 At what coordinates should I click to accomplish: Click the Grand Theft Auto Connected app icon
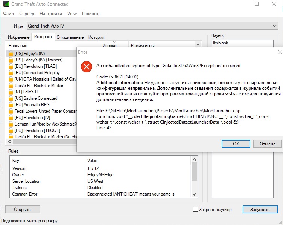pyautogui.click(x=5, y=4)
